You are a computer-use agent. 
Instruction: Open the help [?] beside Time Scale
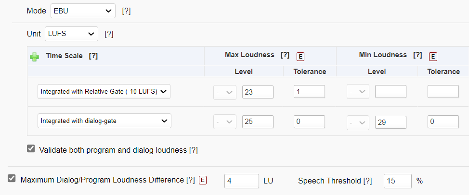click(x=93, y=56)
